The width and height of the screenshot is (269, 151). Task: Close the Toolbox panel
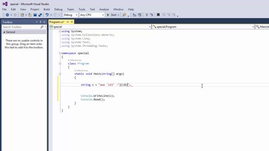44,22
